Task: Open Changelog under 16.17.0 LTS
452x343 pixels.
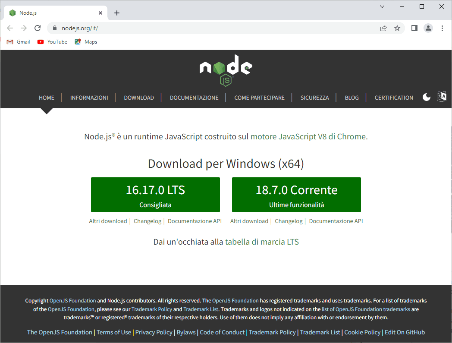Action: tap(148, 221)
